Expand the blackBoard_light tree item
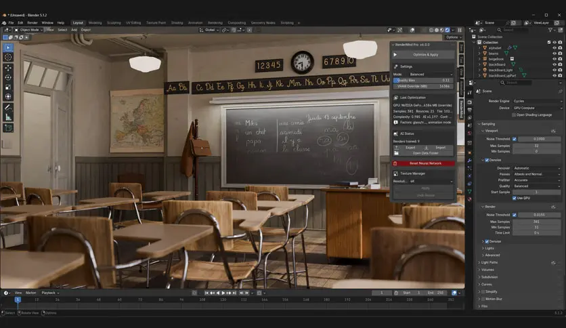Image resolution: width=566 pixels, height=328 pixels. [479, 70]
